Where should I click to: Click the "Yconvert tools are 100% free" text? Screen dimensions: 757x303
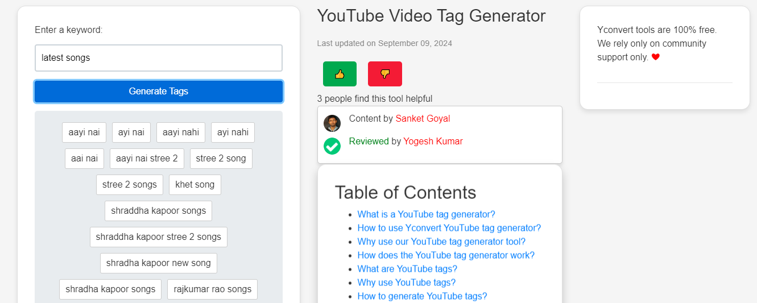click(657, 30)
